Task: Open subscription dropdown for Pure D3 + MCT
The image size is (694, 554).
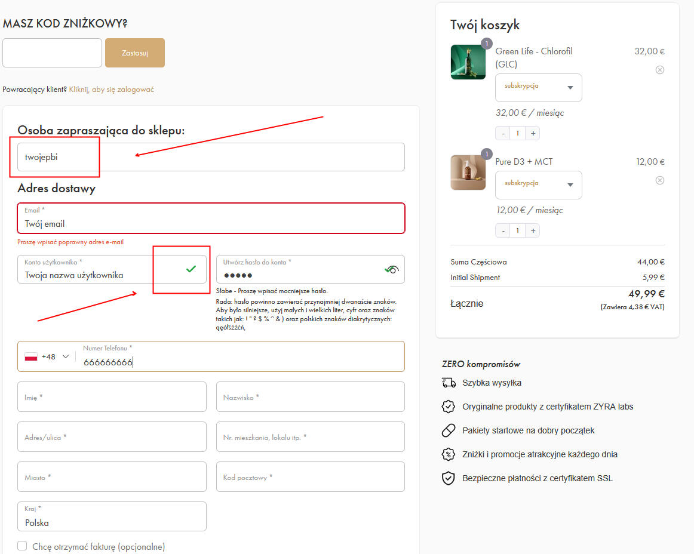Action: (538, 185)
